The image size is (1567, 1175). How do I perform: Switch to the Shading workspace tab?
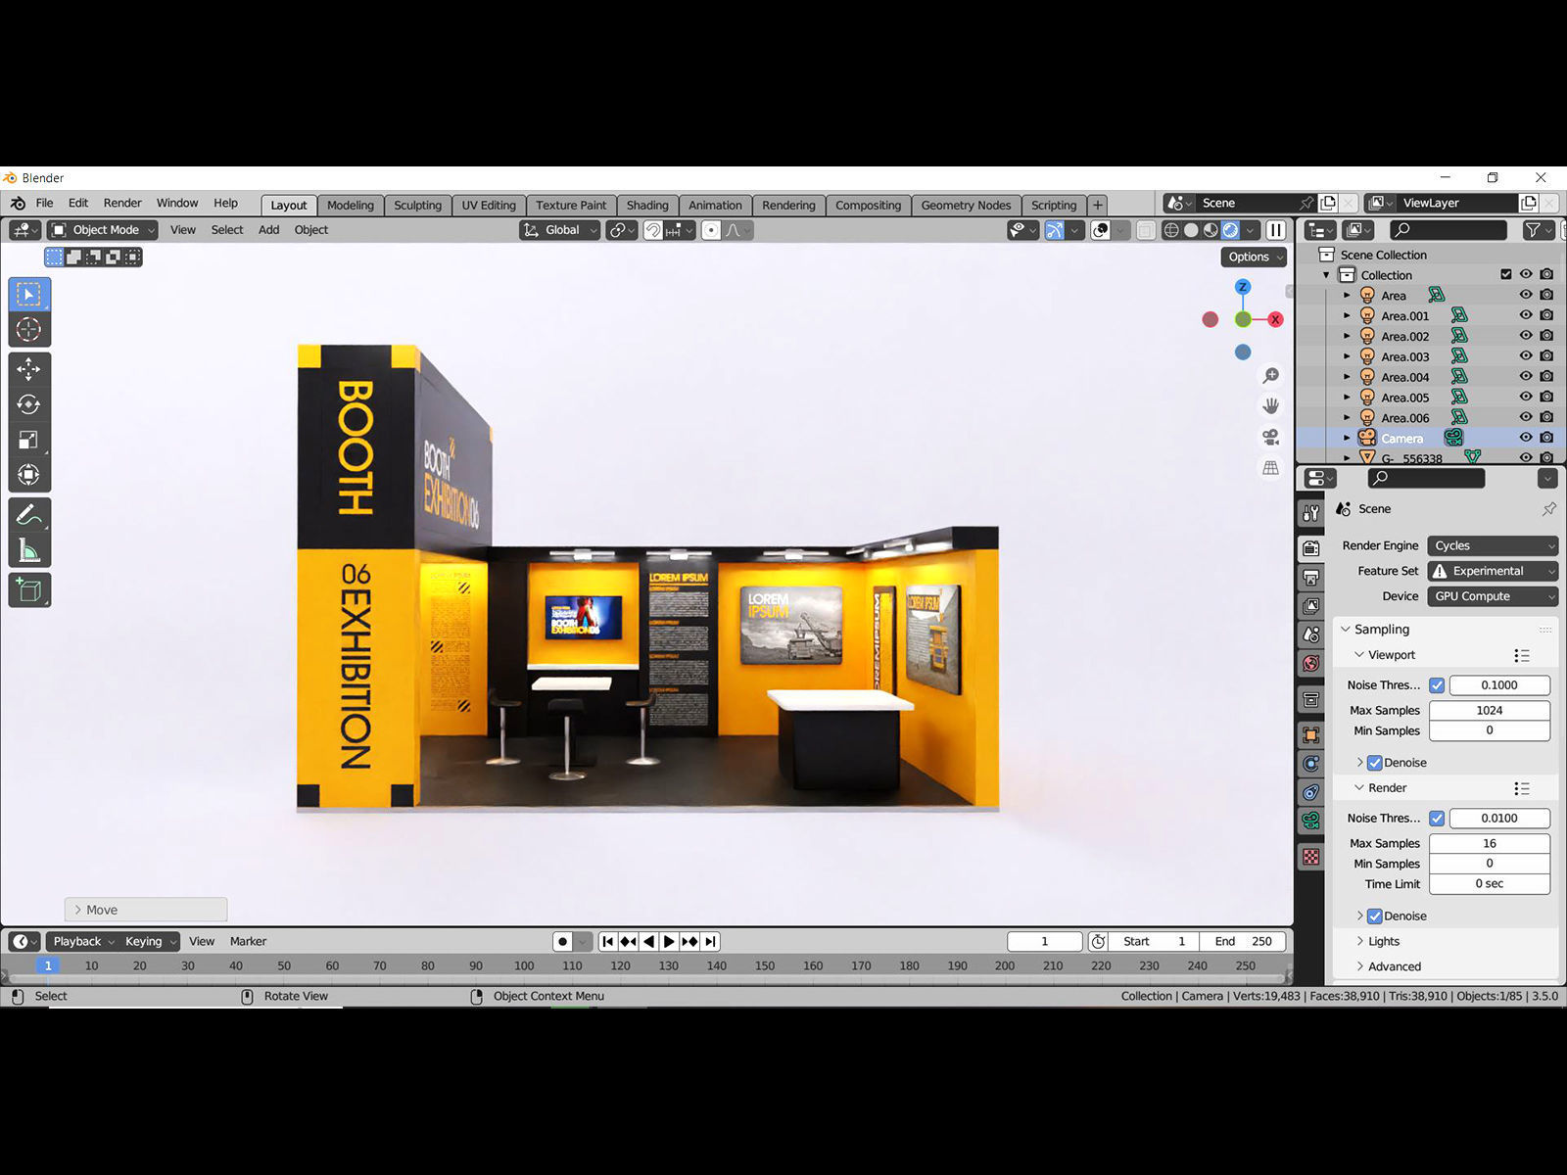[647, 205]
